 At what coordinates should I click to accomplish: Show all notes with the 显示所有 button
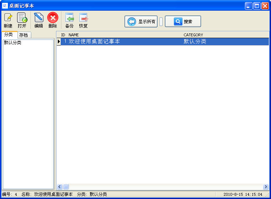[141, 22]
